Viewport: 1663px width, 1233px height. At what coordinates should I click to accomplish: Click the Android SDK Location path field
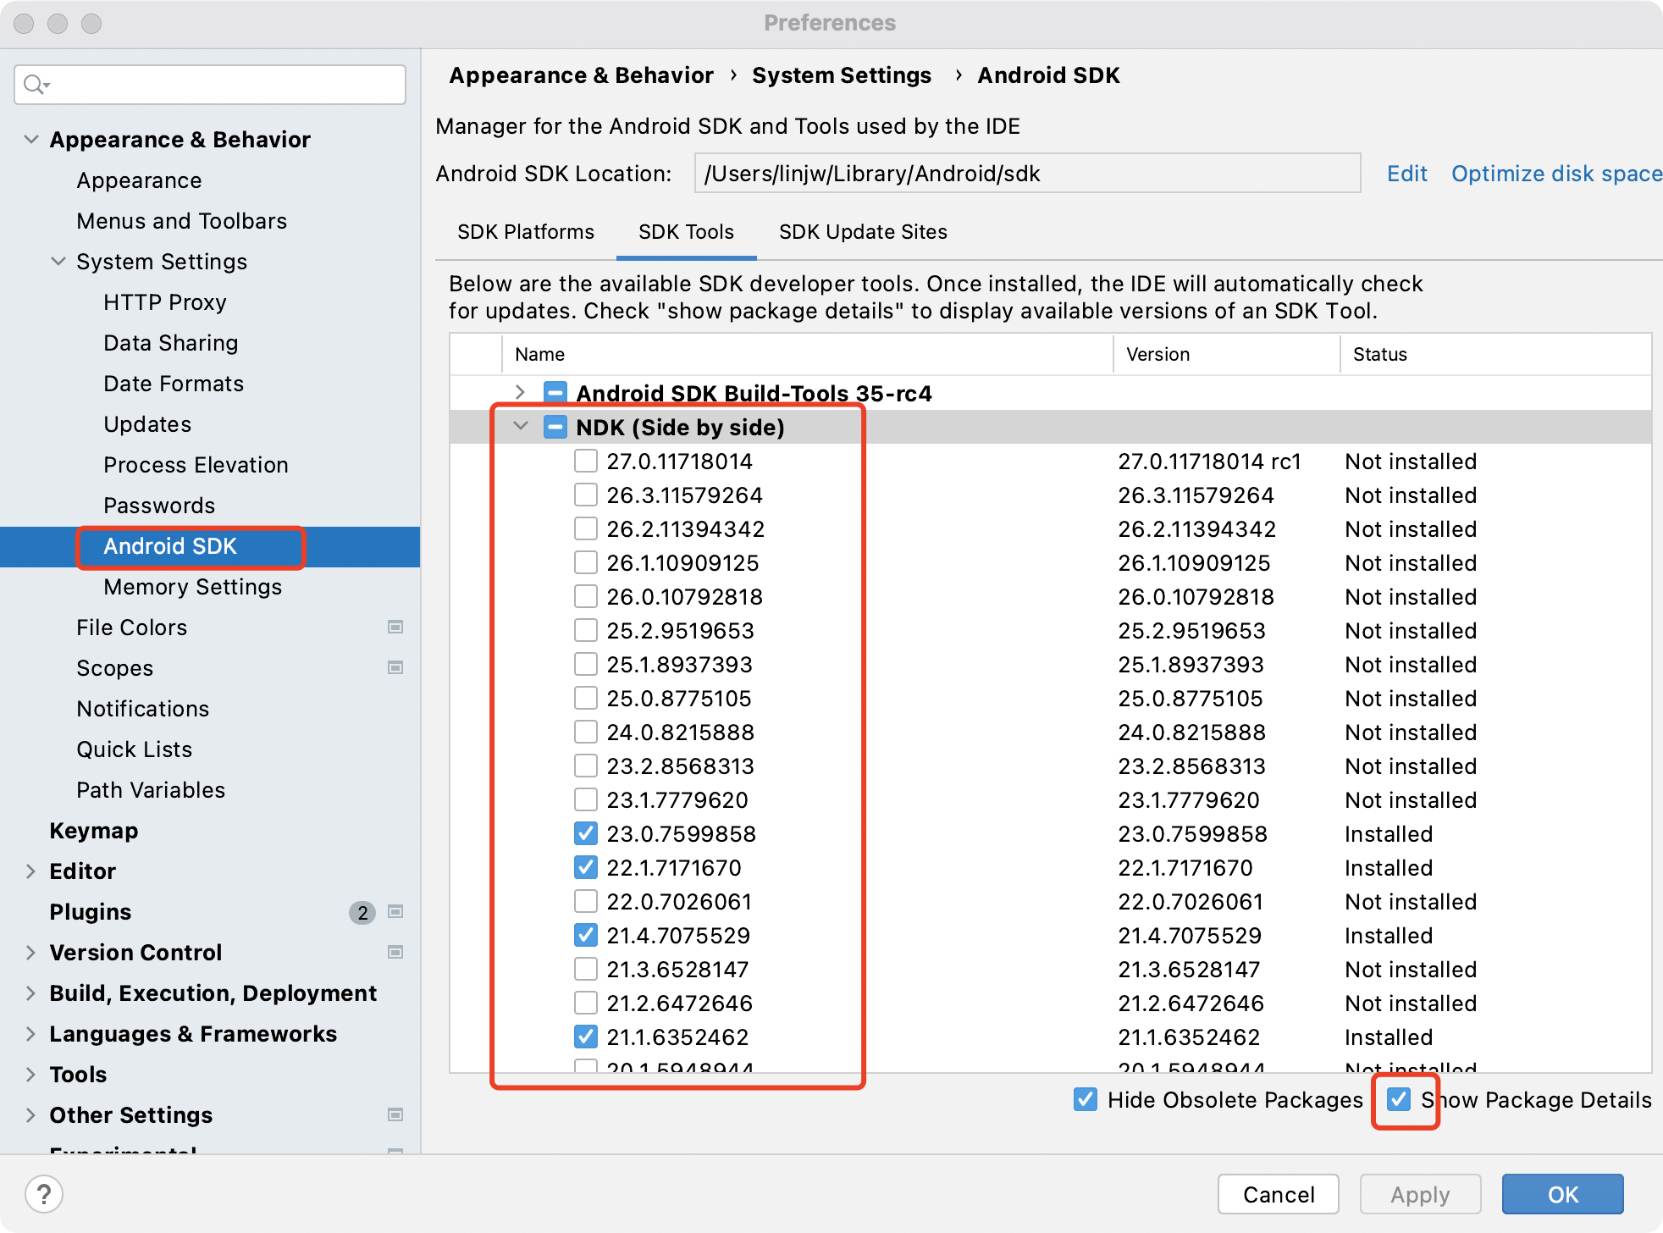point(1026,174)
